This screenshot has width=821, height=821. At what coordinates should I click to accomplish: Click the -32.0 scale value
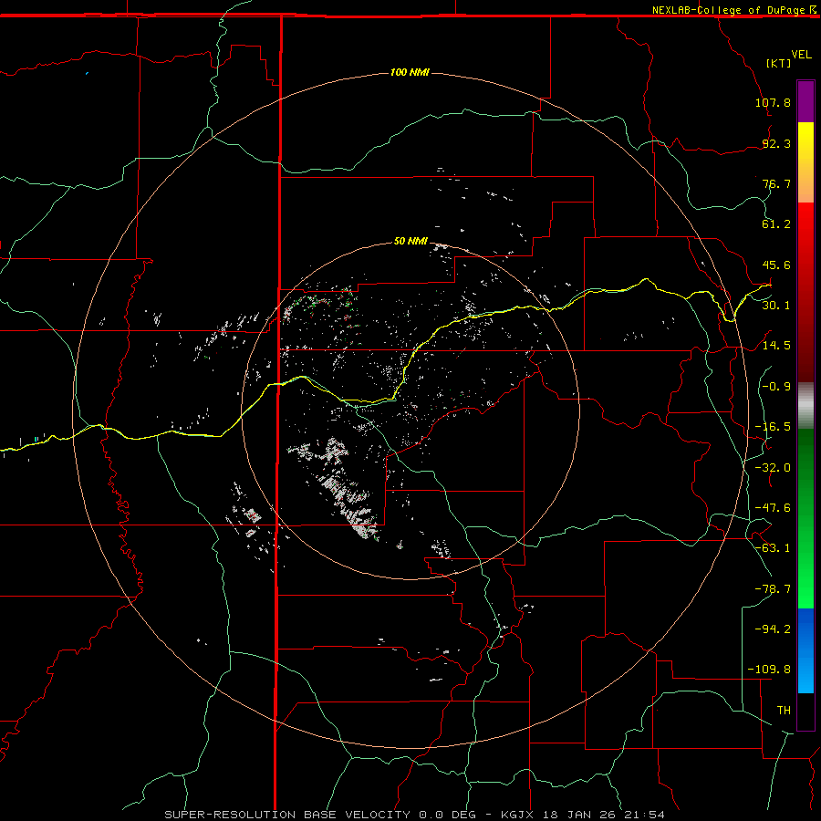[773, 468]
